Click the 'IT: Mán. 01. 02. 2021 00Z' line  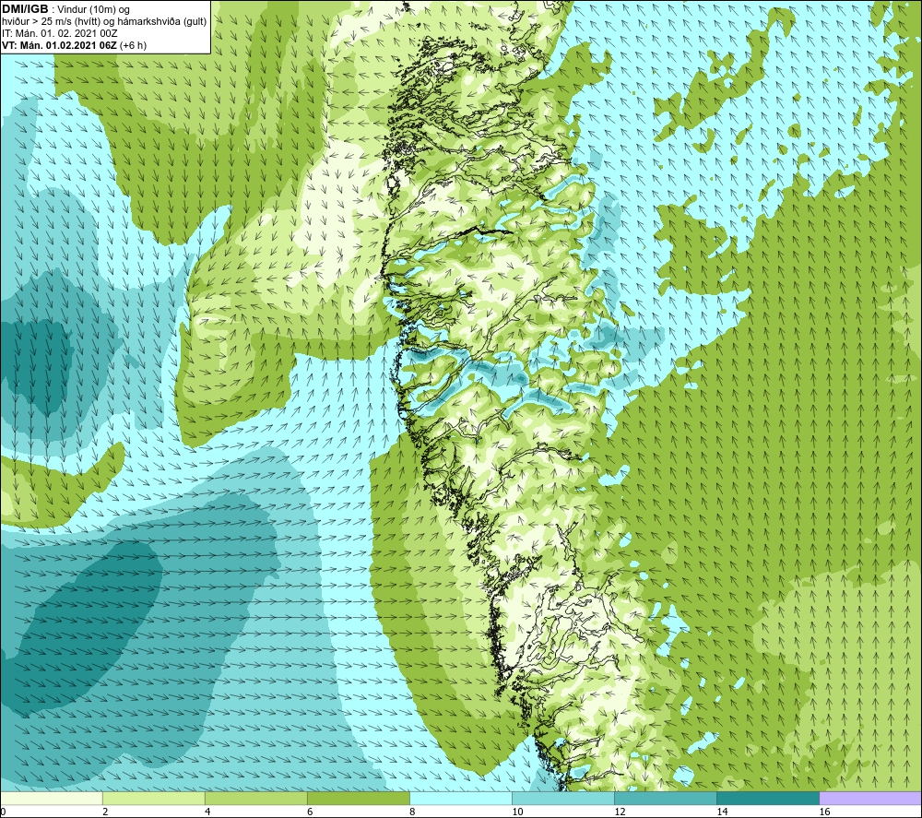point(59,33)
